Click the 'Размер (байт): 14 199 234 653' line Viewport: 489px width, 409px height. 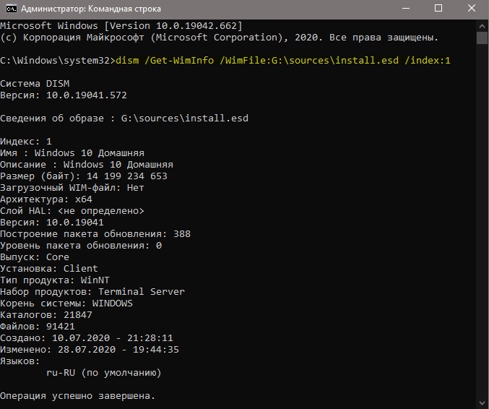point(84,176)
